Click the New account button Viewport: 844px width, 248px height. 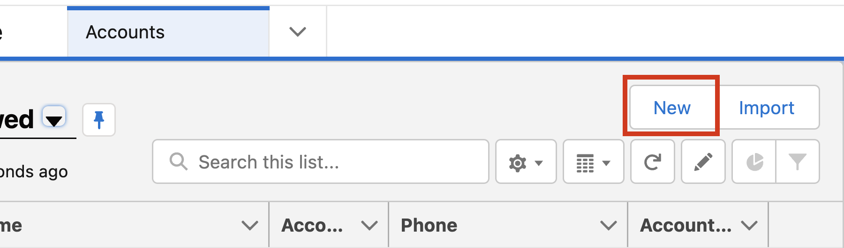pos(672,108)
